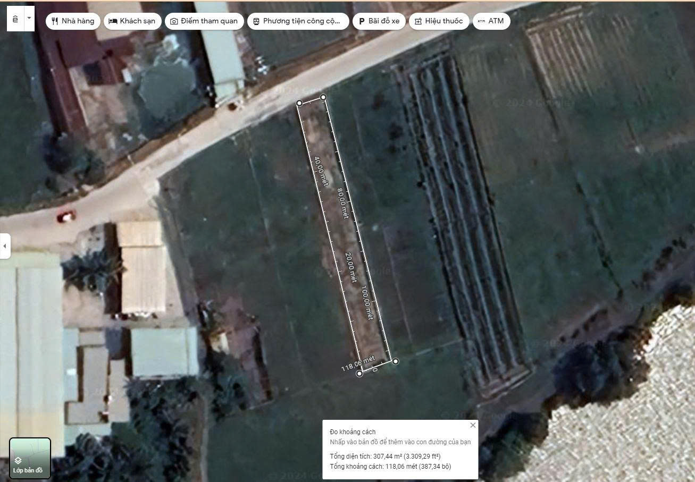Click the top-left measurement point
The width and height of the screenshot is (695, 482).
(299, 103)
